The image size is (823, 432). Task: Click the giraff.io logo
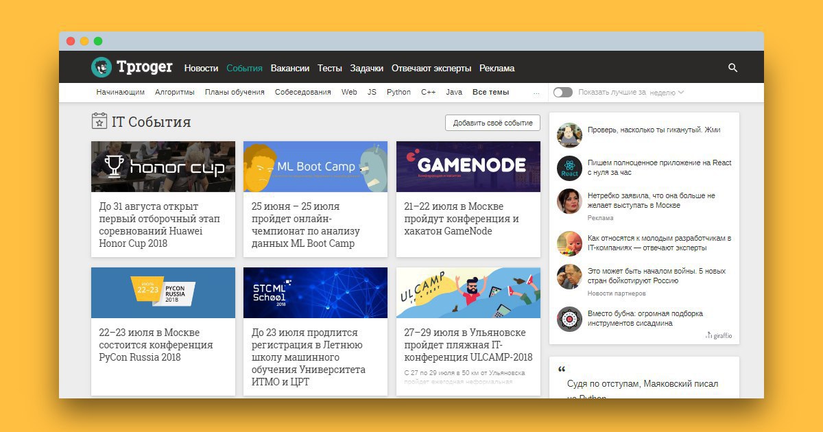tap(719, 335)
